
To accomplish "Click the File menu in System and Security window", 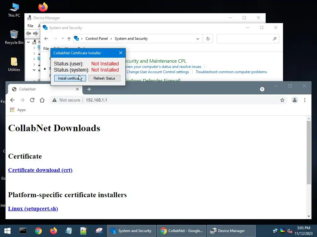I will (x=46, y=48).
